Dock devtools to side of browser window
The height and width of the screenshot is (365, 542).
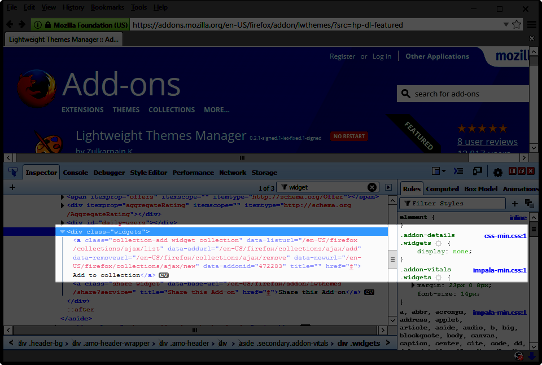tap(513, 170)
